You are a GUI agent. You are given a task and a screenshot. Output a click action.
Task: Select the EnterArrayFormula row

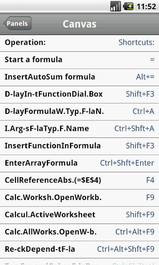79,164
